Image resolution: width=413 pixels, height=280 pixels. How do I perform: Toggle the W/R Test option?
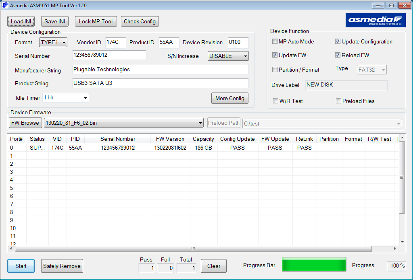tap(275, 101)
